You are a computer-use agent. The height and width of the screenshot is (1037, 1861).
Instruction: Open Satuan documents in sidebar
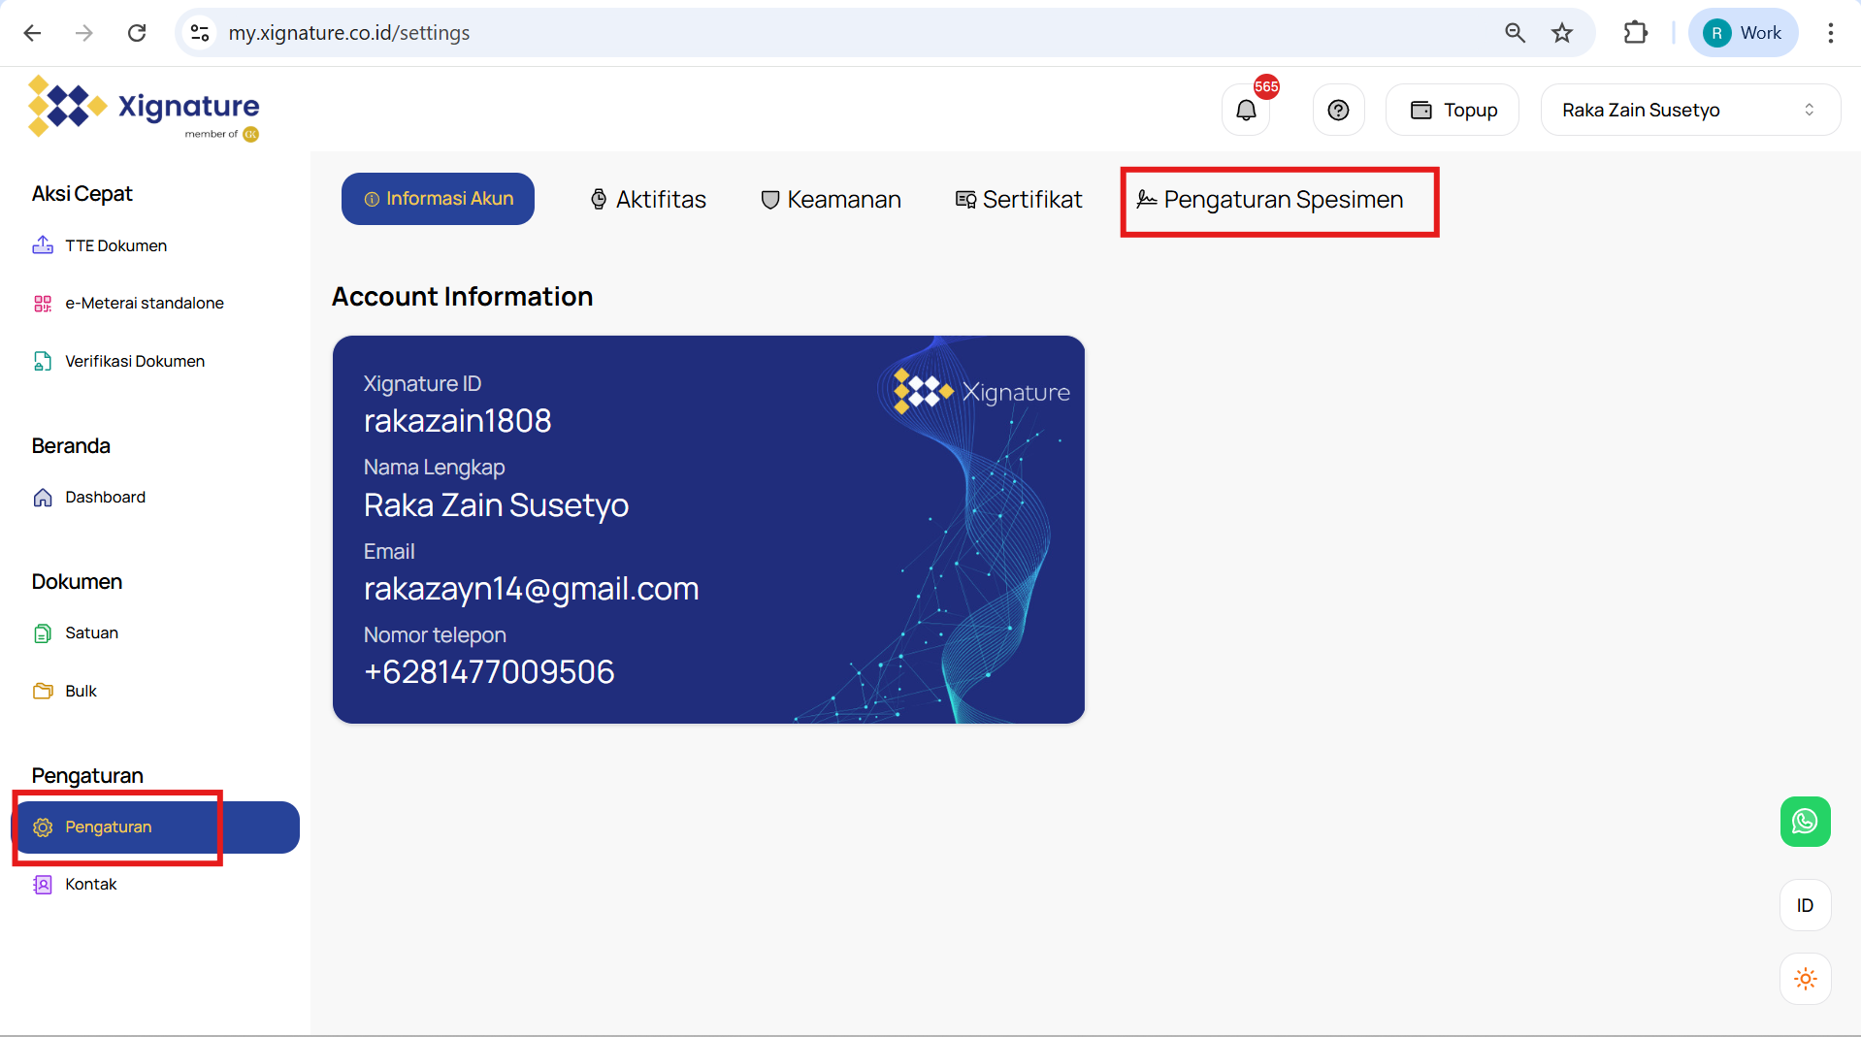click(x=91, y=632)
